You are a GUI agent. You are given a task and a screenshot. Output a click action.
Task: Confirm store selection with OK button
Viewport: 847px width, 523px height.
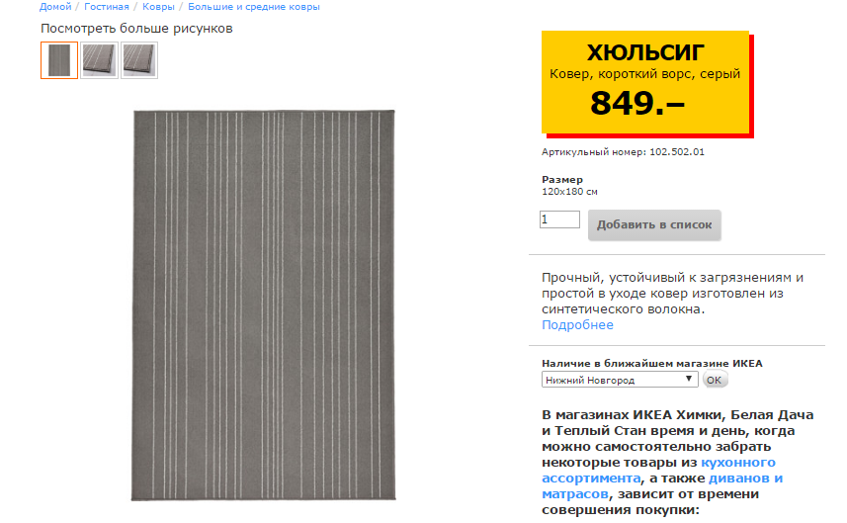(715, 380)
